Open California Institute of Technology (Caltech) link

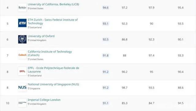coord(50,53)
